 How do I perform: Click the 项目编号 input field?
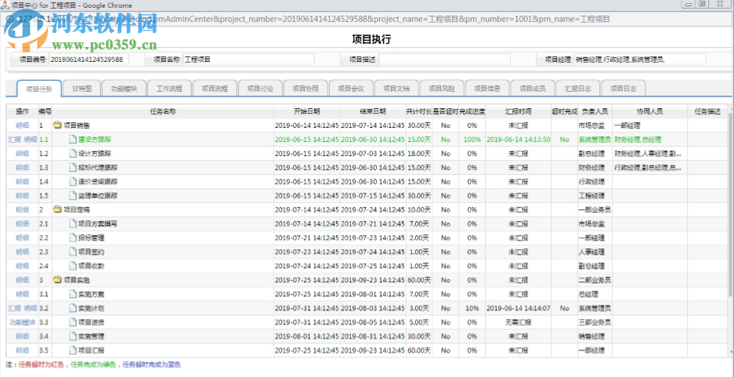click(89, 60)
